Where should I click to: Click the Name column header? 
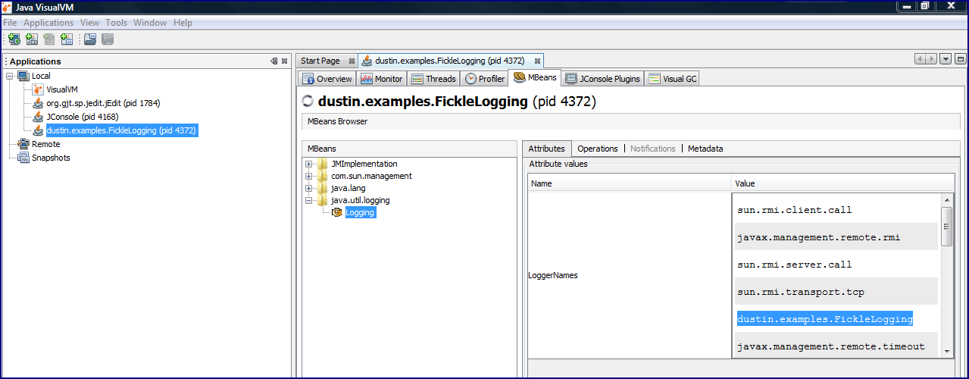click(x=630, y=183)
